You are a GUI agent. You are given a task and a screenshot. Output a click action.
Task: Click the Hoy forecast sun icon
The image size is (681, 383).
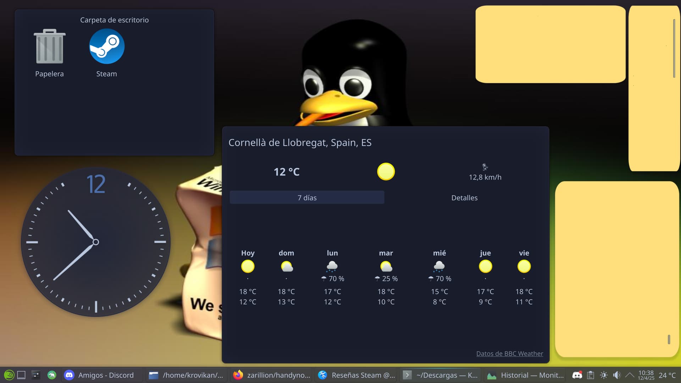tap(248, 266)
